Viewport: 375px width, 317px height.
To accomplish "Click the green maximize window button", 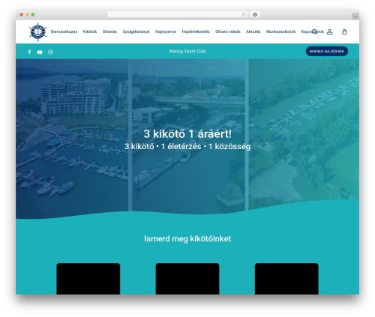I will 33,14.
